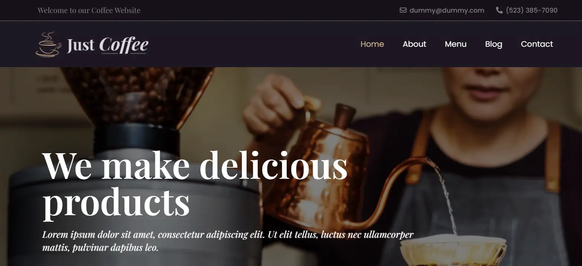Open the About page

[414, 44]
